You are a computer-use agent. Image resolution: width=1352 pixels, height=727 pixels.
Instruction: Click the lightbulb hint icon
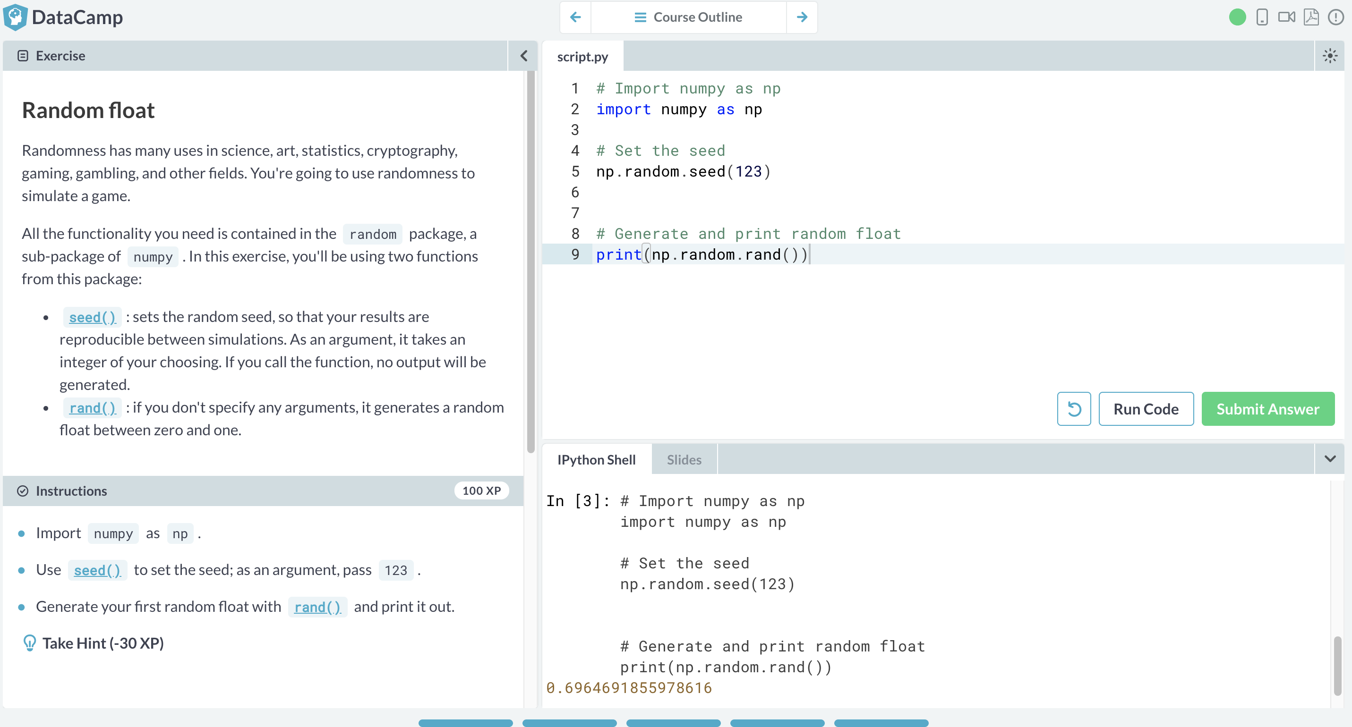(x=30, y=643)
